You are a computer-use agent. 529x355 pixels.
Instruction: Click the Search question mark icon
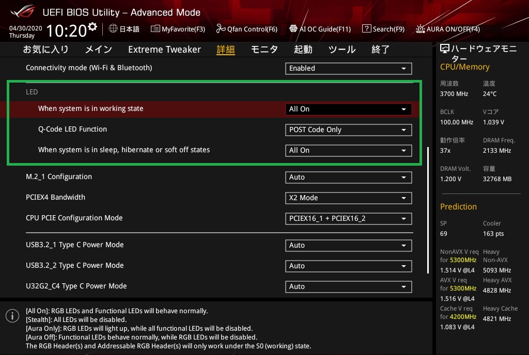(x=366, y=28)
